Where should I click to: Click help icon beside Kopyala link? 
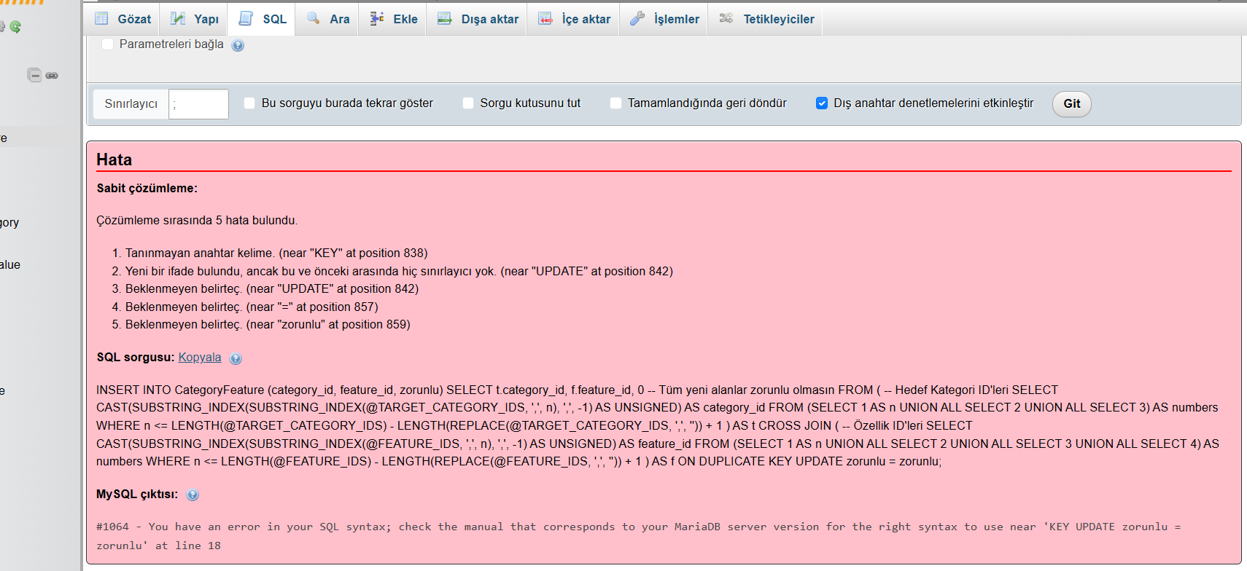pos(236,358)
